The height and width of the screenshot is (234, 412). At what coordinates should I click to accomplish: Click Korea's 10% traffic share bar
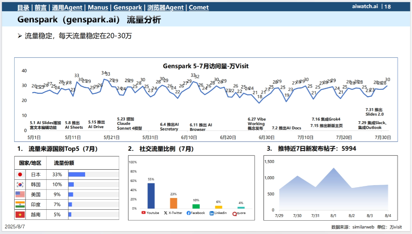pos(71,184)
